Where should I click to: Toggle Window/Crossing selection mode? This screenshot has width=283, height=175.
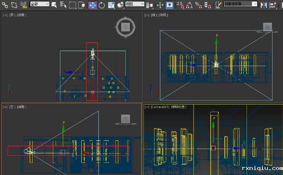point(82,5)
